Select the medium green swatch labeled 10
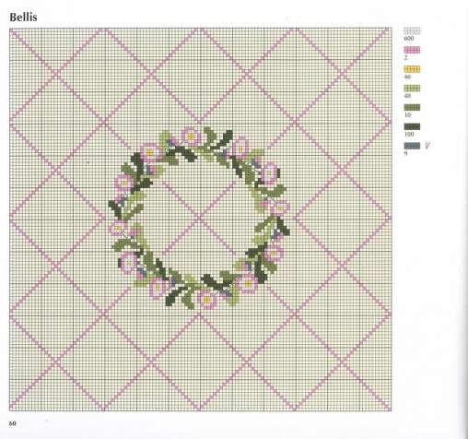468x439 pixels. point(412,107)
